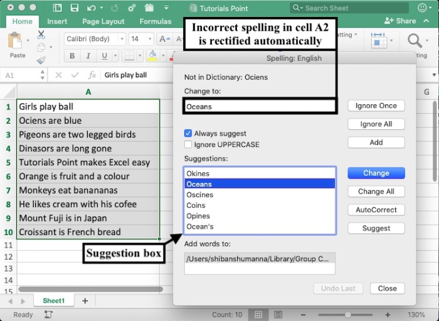Increase font size with A-up icon
The image size is (439, 321).
coord(164,39)
